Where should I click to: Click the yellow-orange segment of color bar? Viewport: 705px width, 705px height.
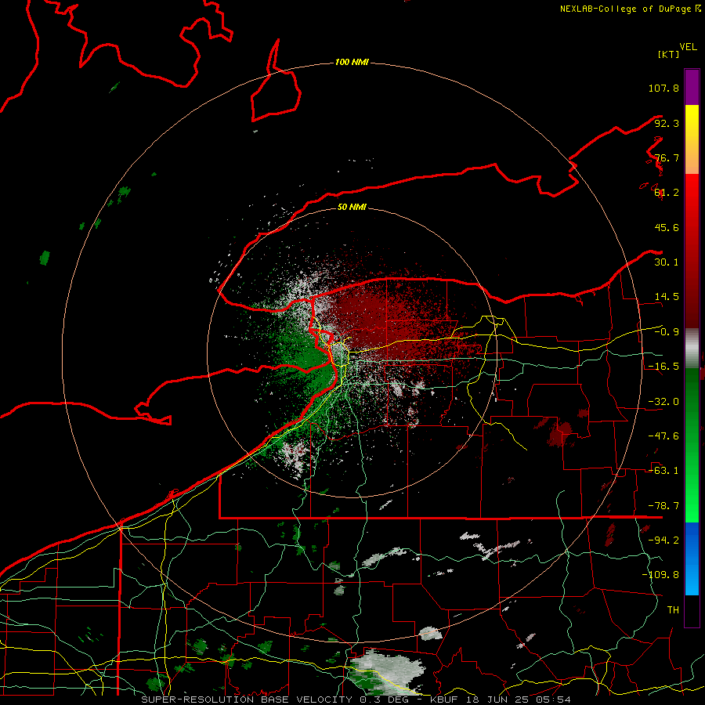coord(692,139)
